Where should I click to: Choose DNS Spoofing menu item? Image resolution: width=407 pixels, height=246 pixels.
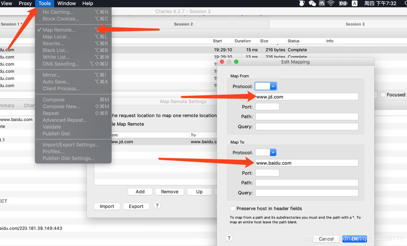[73, 64]
